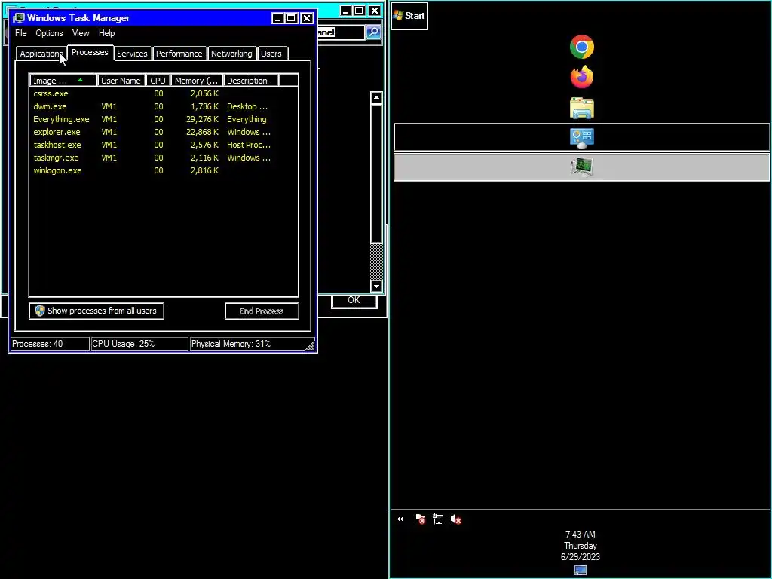Click the process list scroll down arrow

376,286
